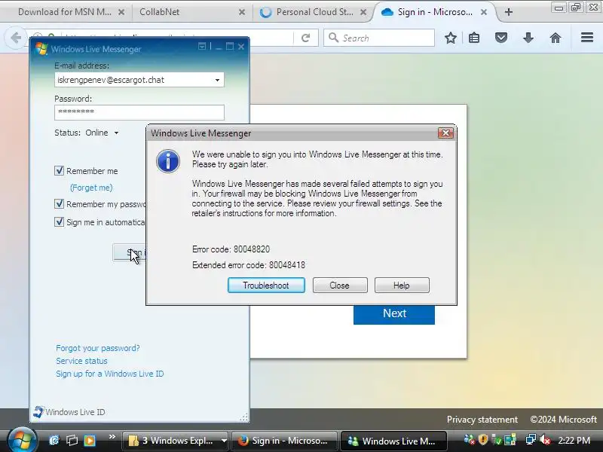Open the Firefox hamburger menu
The height and width of the screenshot is (452, 603).
587,37
